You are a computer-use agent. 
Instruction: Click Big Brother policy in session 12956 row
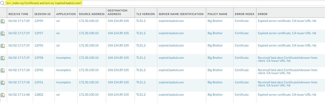[x=215, y=70]
